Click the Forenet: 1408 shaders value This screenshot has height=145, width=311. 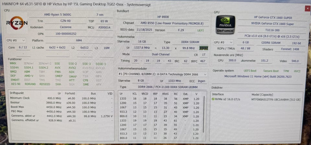(x=290, y=49)
